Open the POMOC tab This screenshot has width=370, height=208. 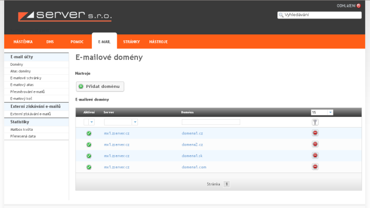[77, 42]
